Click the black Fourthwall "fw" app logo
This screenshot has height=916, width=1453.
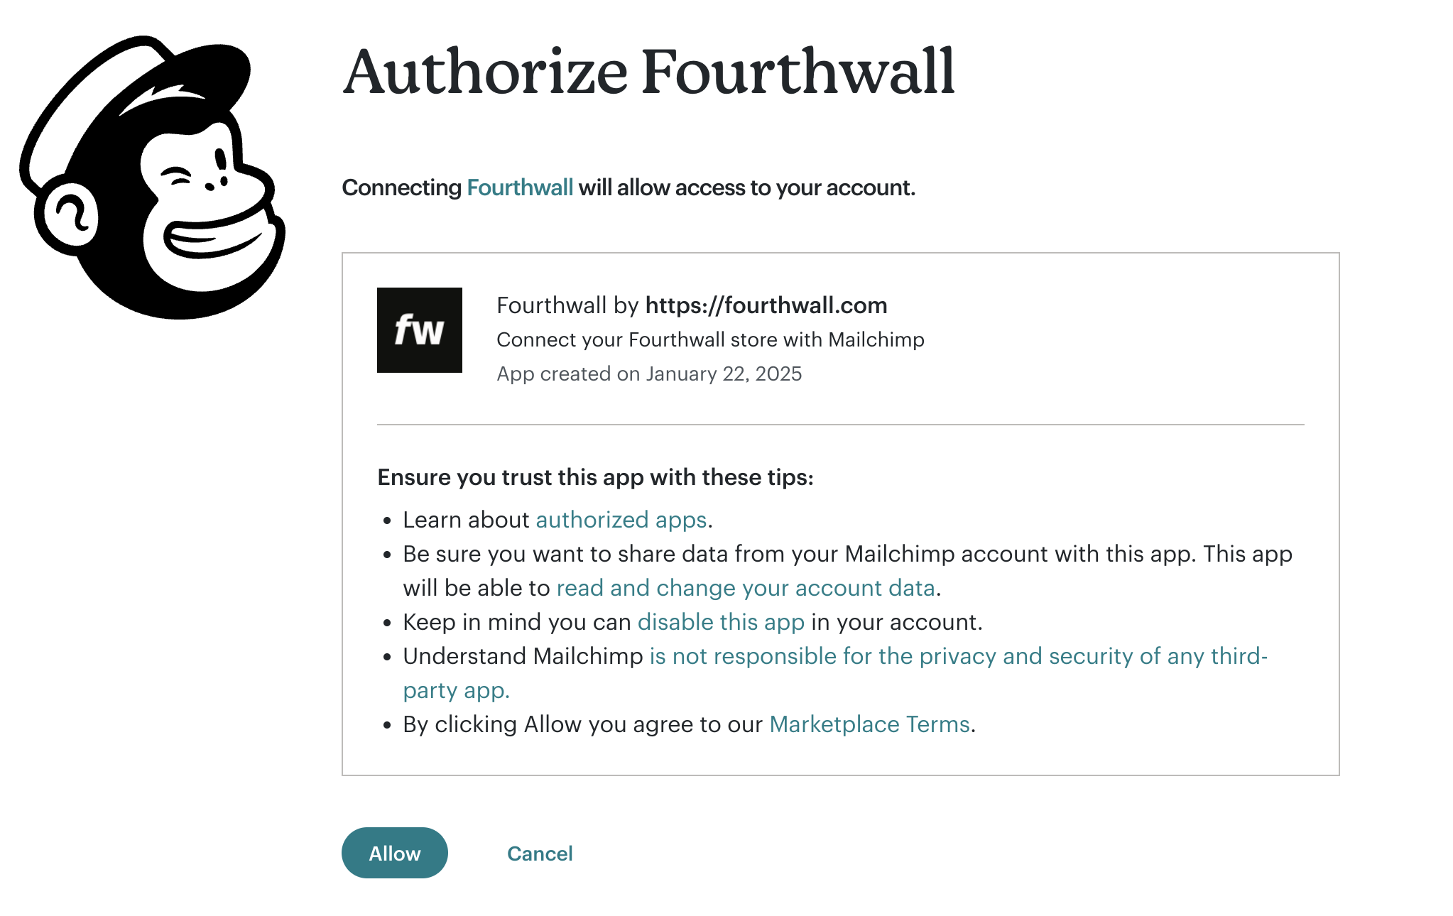[x=419, y=330]
